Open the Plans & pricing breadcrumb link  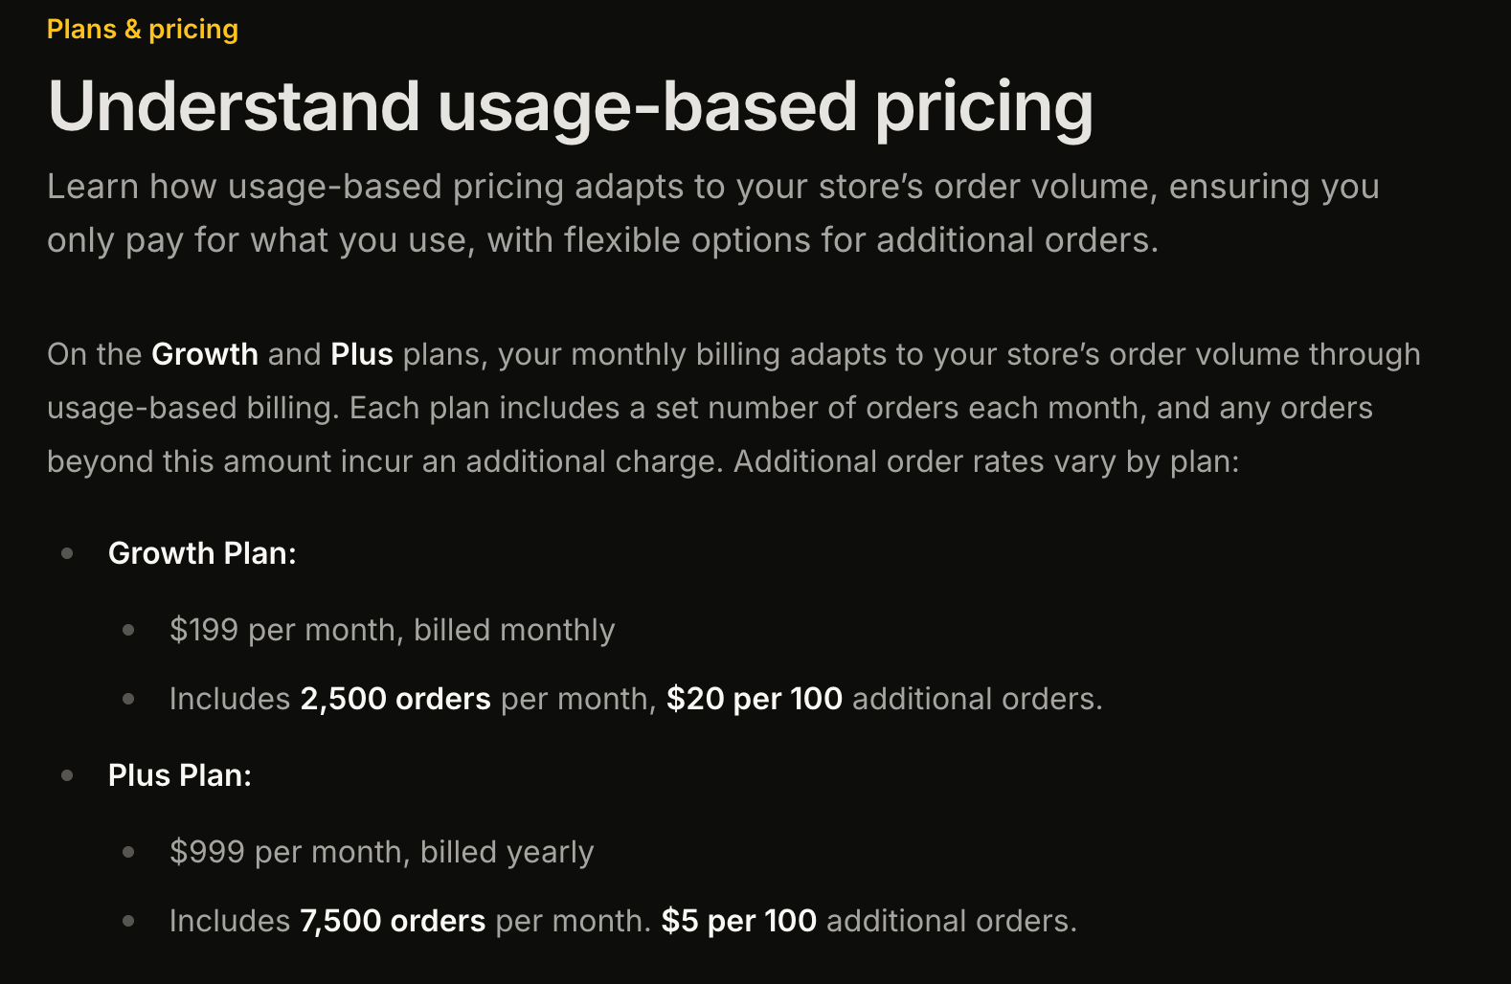pos(143,30)
